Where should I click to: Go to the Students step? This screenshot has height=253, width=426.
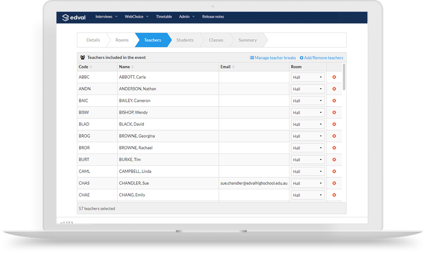(x=185, y=40)
